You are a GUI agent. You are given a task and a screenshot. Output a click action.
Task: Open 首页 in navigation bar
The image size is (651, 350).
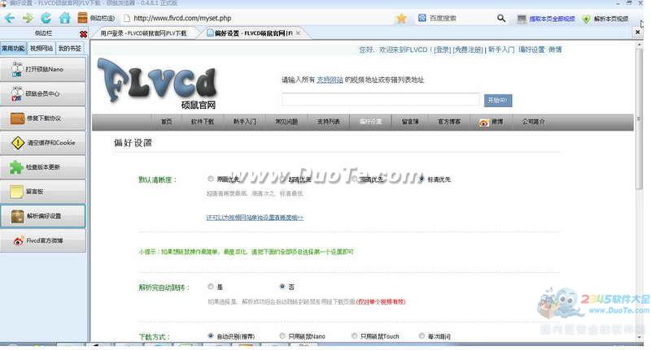click(167, 122)
